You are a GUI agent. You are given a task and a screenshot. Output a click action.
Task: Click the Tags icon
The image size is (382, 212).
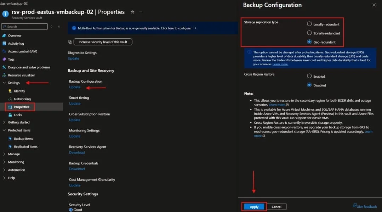[4, 59]
